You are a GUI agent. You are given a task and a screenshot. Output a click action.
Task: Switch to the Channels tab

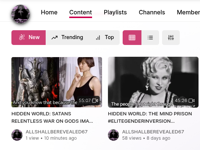[x=152, y=13]
